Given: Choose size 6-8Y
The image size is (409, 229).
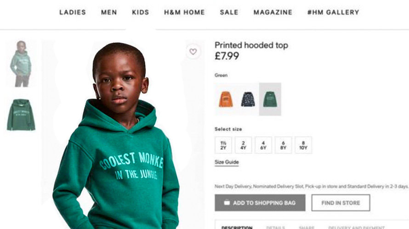Looking at the screenshot, I should pos(283,145).
